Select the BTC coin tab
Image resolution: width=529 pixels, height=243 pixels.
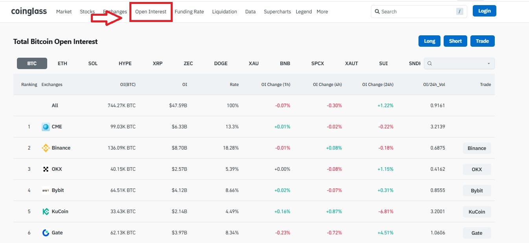(32, 64)
